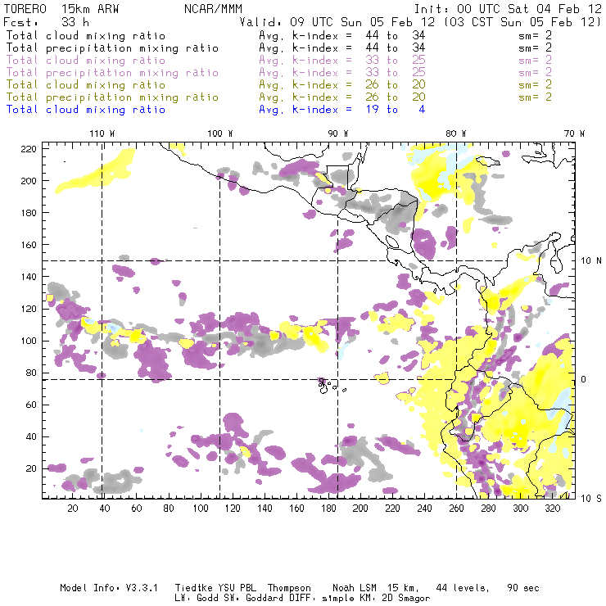Click the '280' tick on the horizontal axis
This screenshot has width=606, height=606.
pyautogui.click(x=489, y=509)
